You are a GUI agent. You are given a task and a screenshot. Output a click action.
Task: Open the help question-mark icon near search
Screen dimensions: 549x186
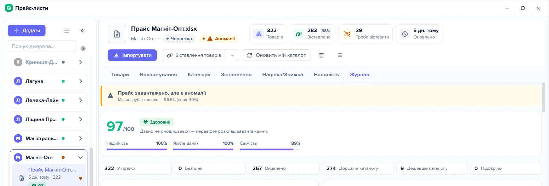83,49
